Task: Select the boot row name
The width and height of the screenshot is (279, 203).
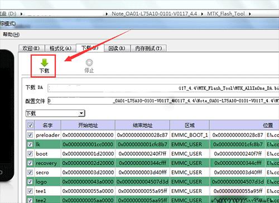Action: 42,154
